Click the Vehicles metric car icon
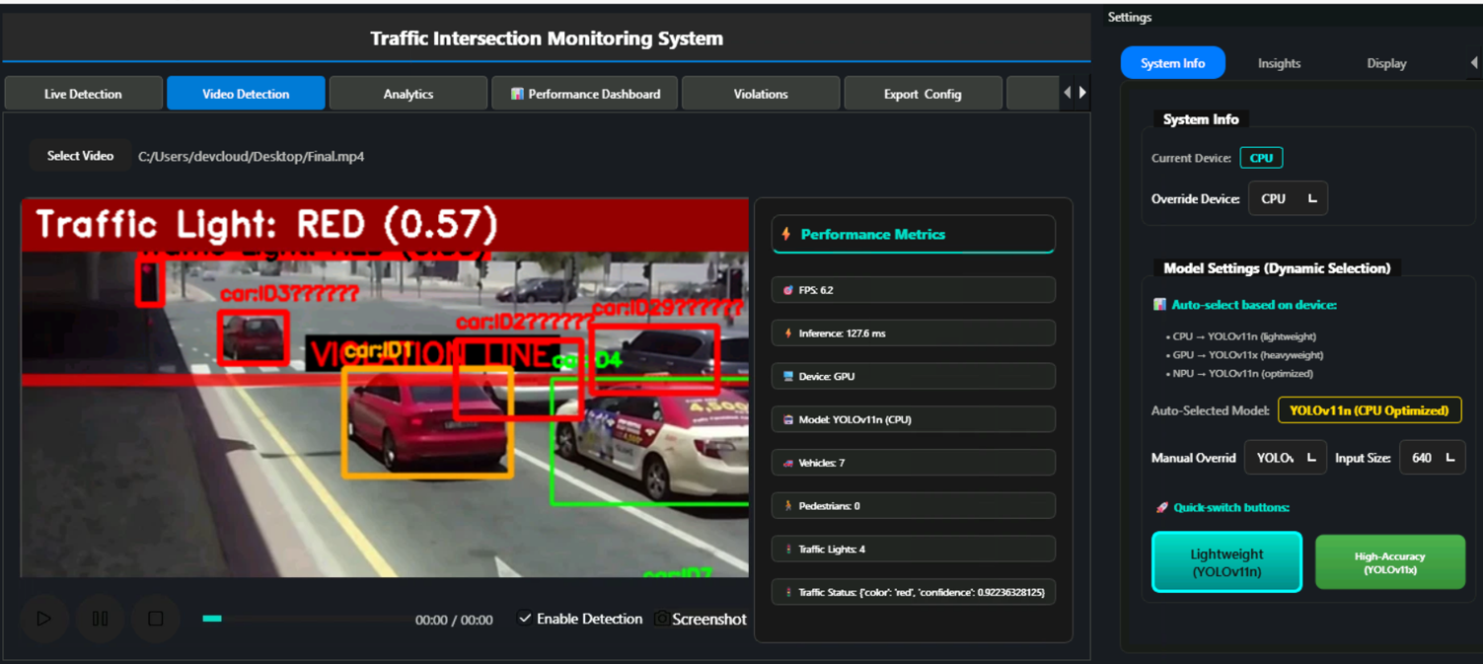Viewport: 1483px width, 664px height. point(787,463)
